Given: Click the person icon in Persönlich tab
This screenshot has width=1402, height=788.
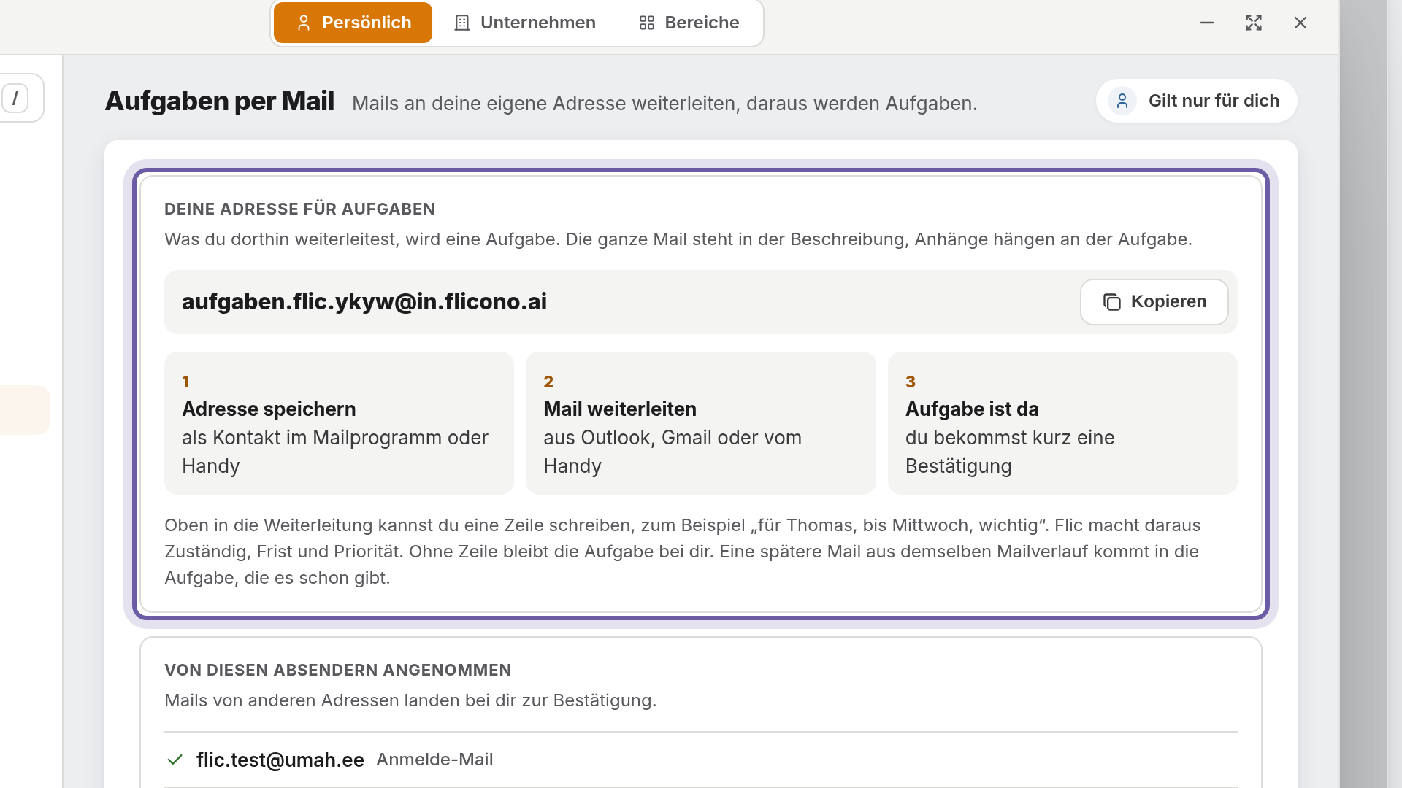Looking at the screenshot, I should coord(304,23).
